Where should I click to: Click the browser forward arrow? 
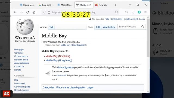click(21, 12)
